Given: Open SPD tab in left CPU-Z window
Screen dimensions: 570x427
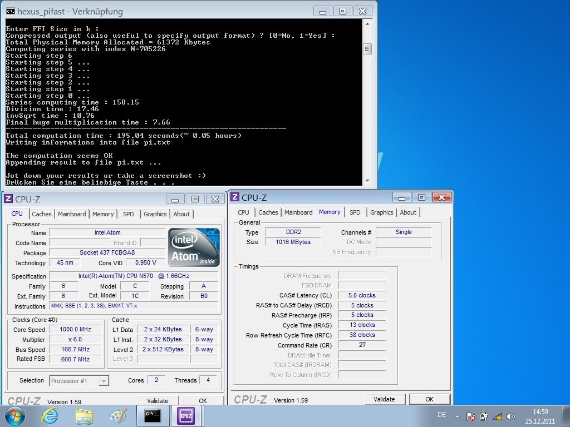Looking at the screenshot, I should pyautogui.click(x=129, y=214).
